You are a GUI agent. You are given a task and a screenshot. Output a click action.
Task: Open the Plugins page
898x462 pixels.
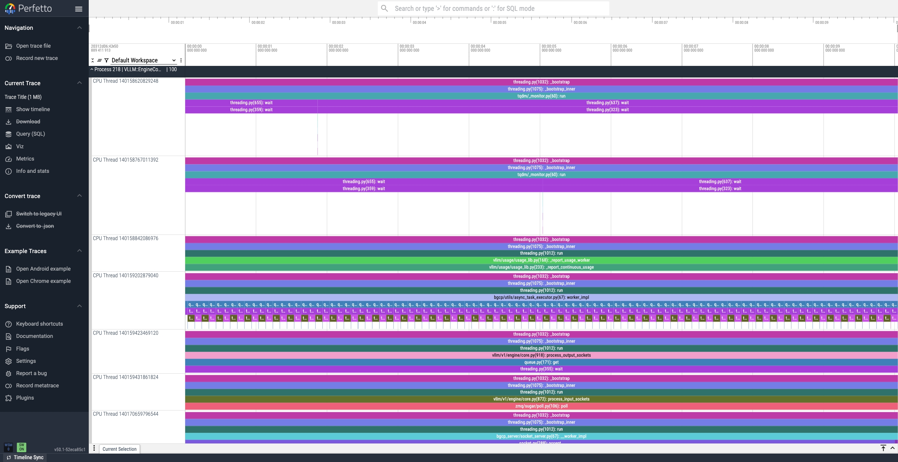pos(25,398)
